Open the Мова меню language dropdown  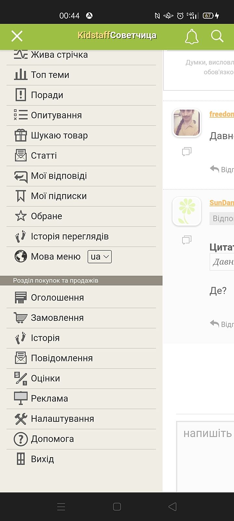coord(99,257)
